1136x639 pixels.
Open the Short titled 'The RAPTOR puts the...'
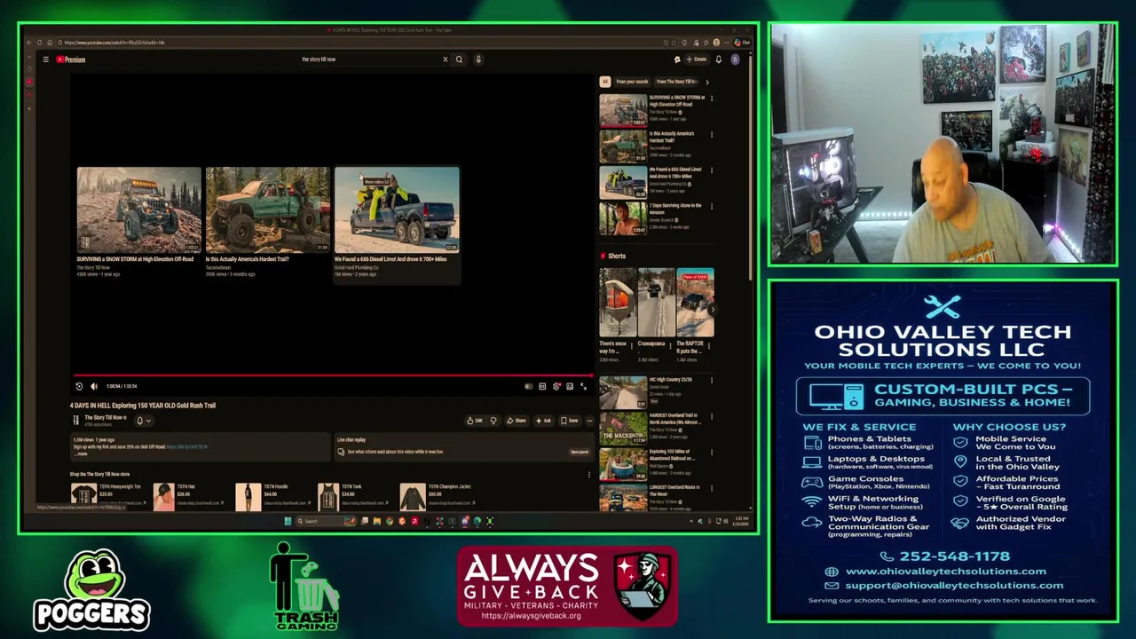(695, 315)
